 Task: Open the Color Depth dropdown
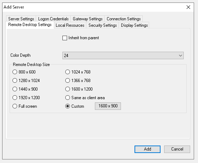point(123,55)
